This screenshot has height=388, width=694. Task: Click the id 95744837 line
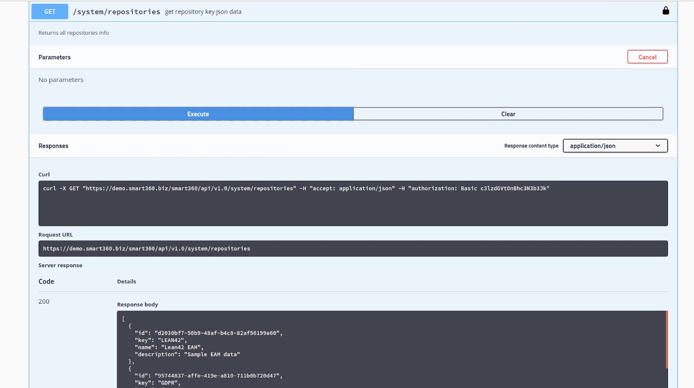point(209,375)
